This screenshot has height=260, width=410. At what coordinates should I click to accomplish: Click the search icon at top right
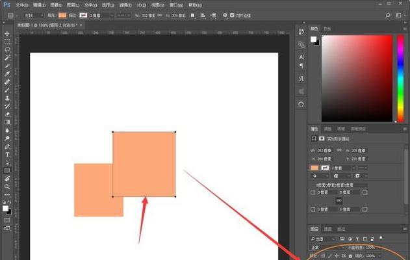tap(388, 15)
